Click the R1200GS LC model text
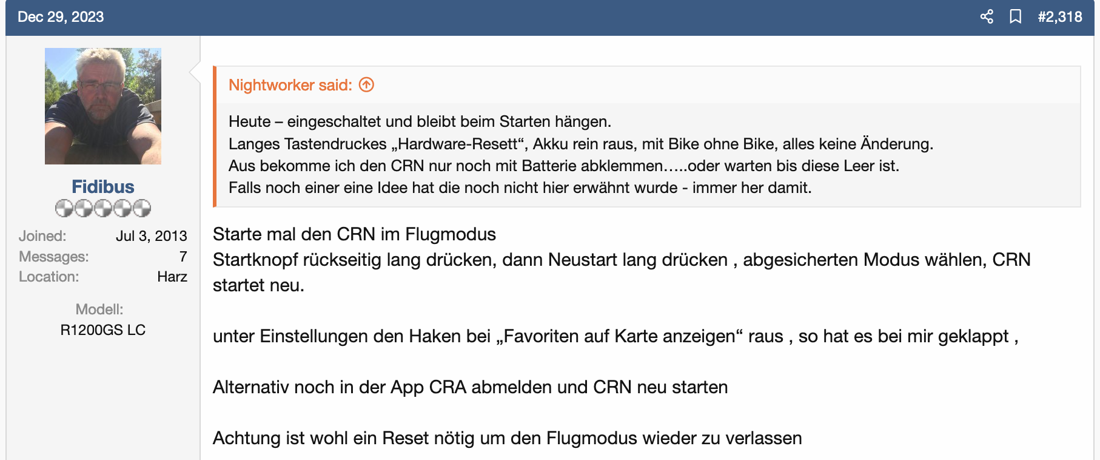Viewport: 1100px width, 460px height. (103, 330)
